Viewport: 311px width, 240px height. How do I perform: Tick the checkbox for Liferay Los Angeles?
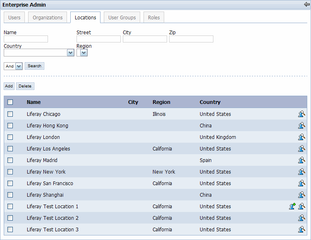10,149
